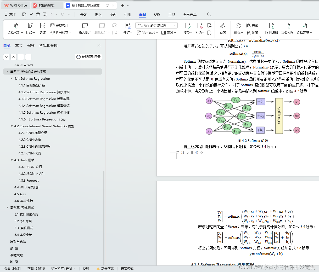Screen dimensions: 319x272
Task: Click the previous change icon
Action: click(x=209, y=25)
